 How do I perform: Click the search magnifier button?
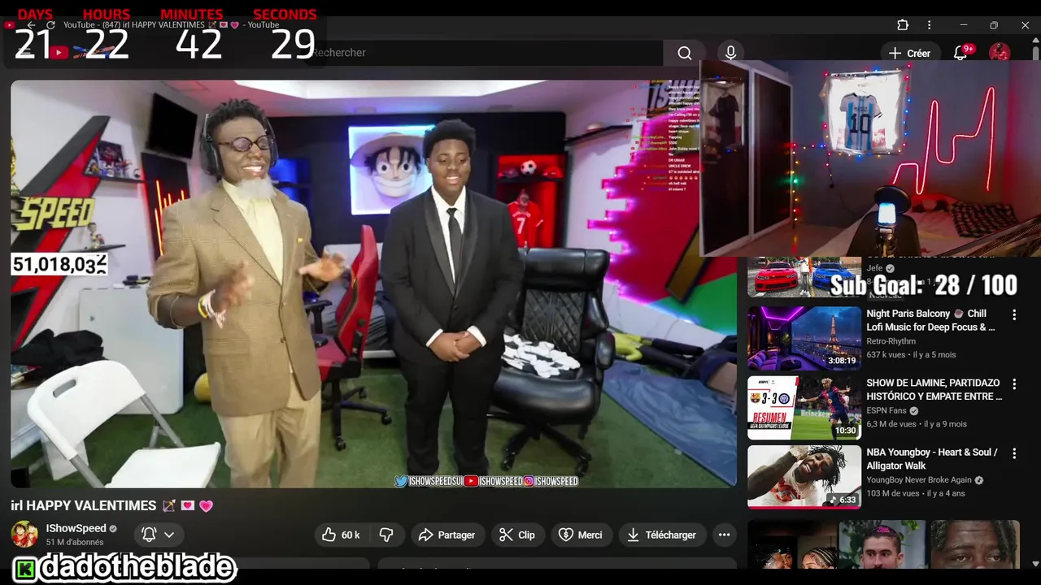coord(685,53)
